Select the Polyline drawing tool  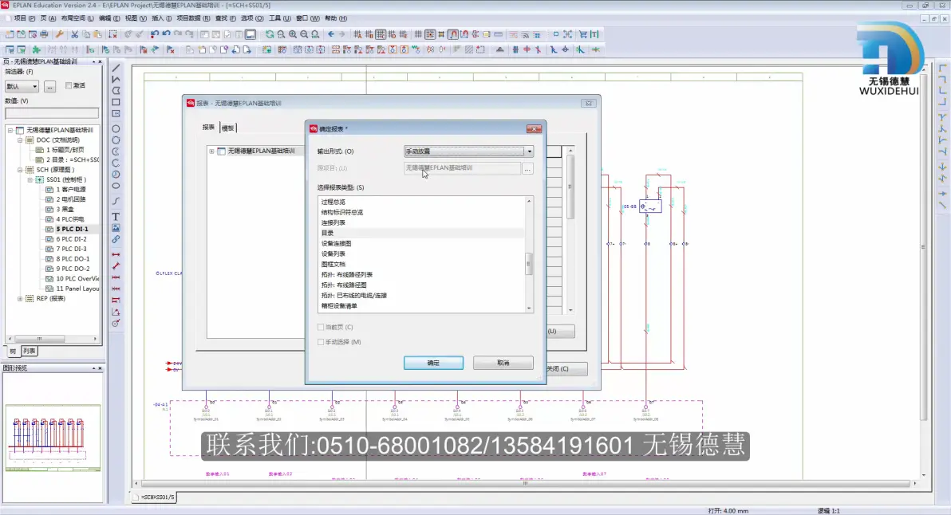click(x=116, y=80)
